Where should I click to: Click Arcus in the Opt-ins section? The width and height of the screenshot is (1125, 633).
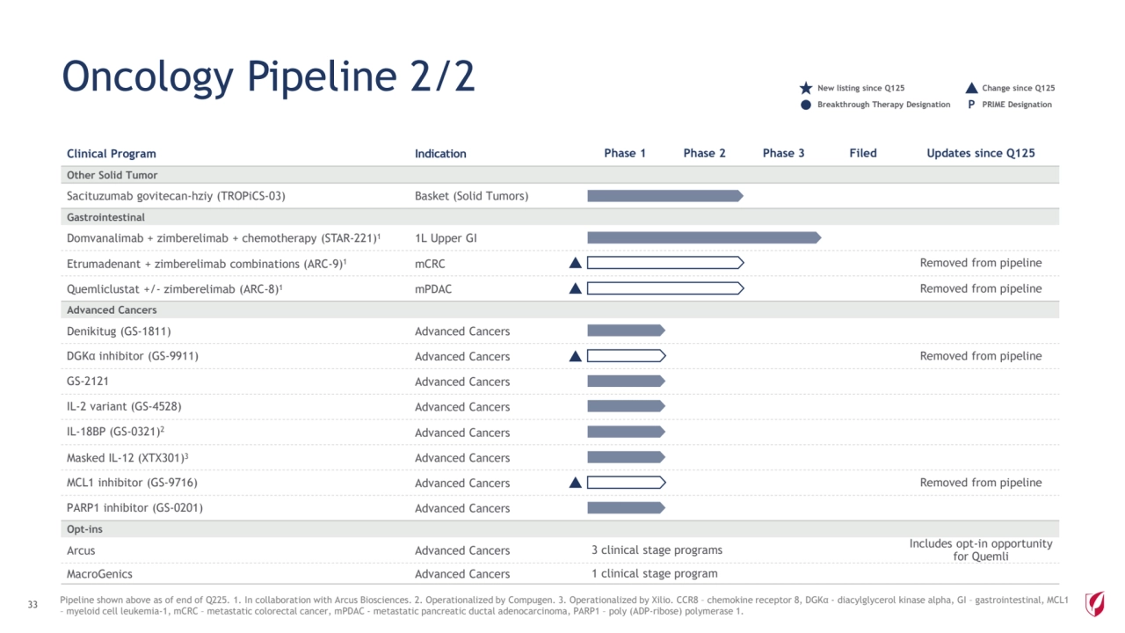coord(81,550)
